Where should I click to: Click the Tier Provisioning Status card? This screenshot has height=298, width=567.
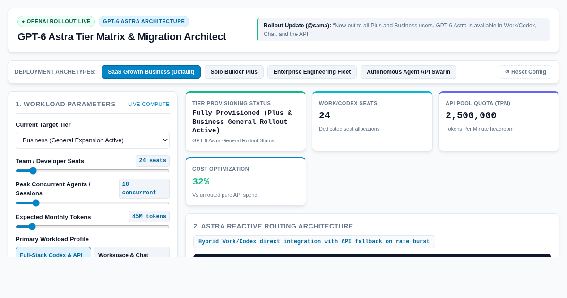click(x=246, y=122)
